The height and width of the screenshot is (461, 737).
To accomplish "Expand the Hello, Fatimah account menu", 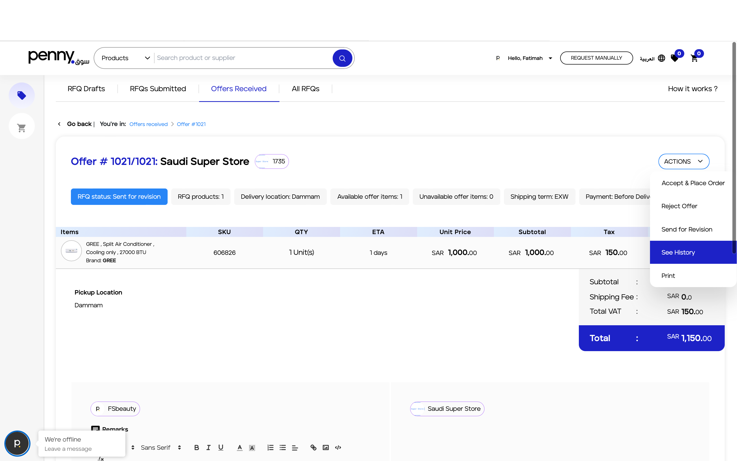I will coord(530,58).
